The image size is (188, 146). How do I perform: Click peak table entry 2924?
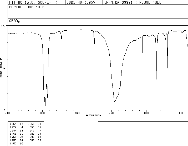coord(13,127)
